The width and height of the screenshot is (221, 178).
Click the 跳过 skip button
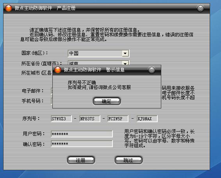[x=128, y=160]
